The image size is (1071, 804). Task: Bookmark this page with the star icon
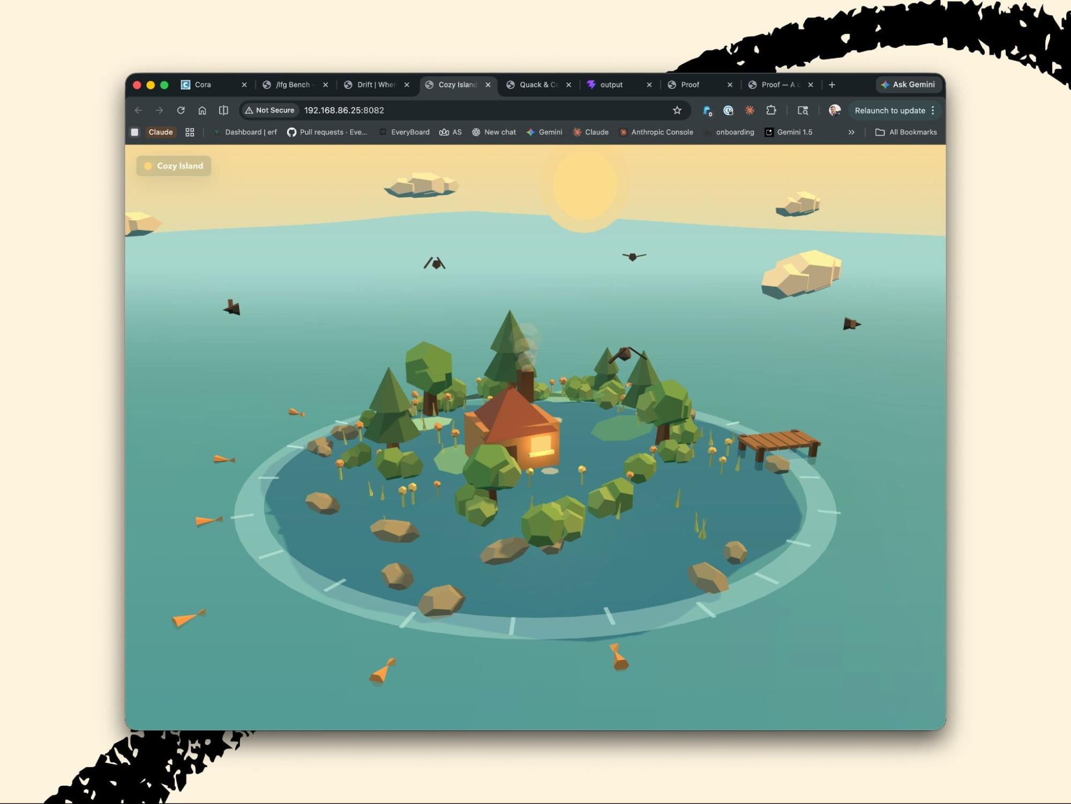click(x=677, y=110)
